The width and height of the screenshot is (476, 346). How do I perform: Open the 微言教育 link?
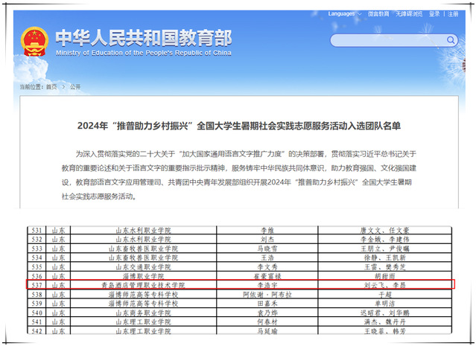pyautogui.click(x=379, y=13)
